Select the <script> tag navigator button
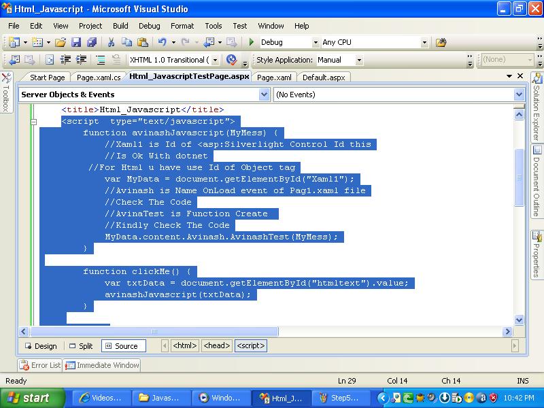Image resolution: width=544 pixels, height=408 pixels. (x=250, y=345)
